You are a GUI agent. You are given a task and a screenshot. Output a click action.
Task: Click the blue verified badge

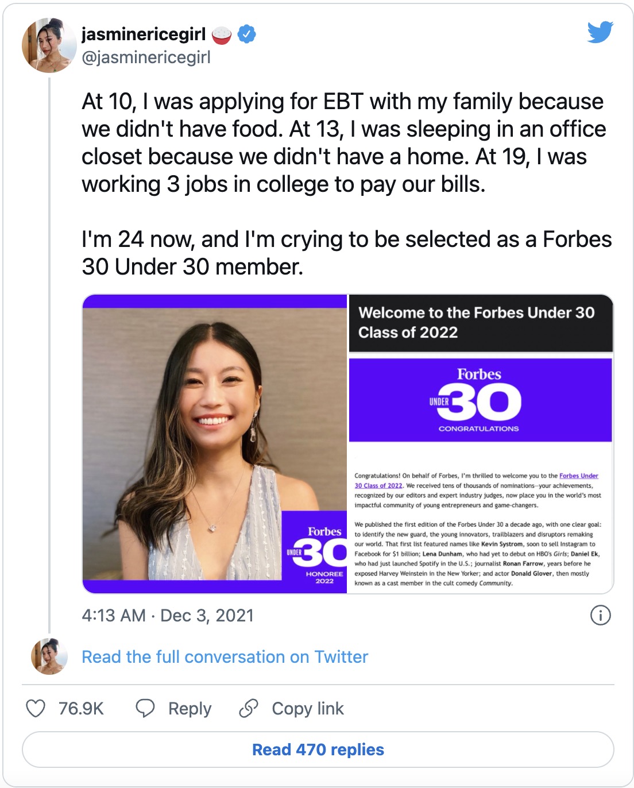[x=247, y=34]
